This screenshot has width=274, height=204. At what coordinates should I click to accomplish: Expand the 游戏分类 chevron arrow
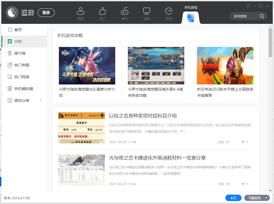pyautogui.click(x=41, y=101)
